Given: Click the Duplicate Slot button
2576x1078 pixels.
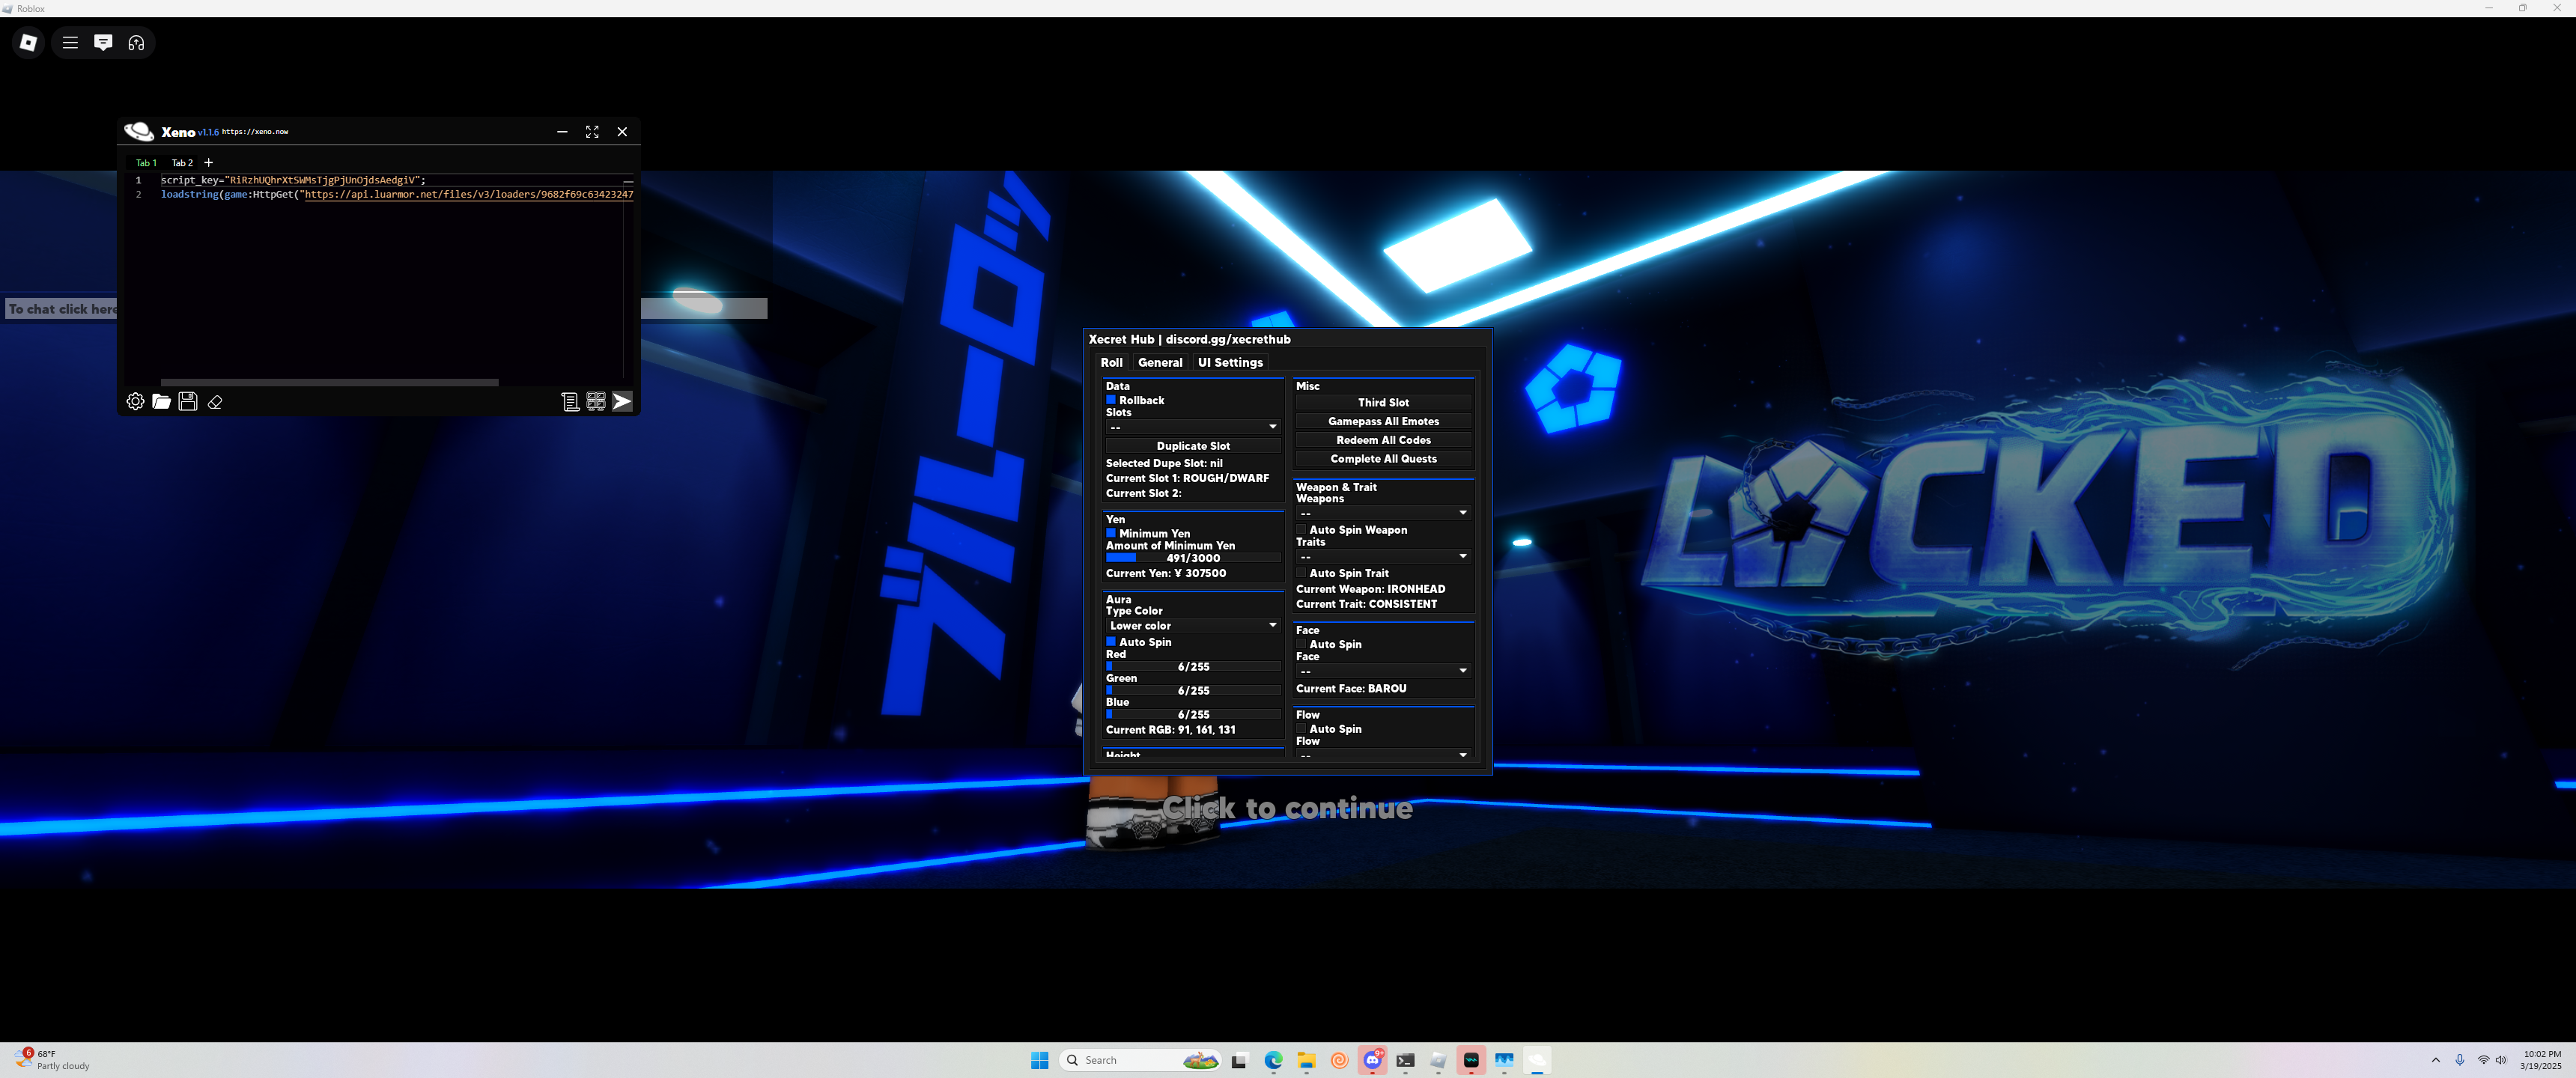Looking at the screenshot, I should 1192,446.
